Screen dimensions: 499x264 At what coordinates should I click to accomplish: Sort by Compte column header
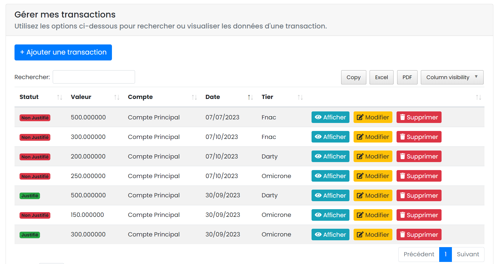140,97
